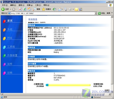Open the Forward button history dropdown arrow
Viewport: 114px width, 99px height.
point(17,9)
